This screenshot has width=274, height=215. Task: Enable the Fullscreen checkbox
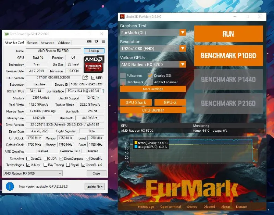123,75
